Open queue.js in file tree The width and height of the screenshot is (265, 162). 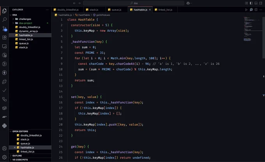[30, 43]
